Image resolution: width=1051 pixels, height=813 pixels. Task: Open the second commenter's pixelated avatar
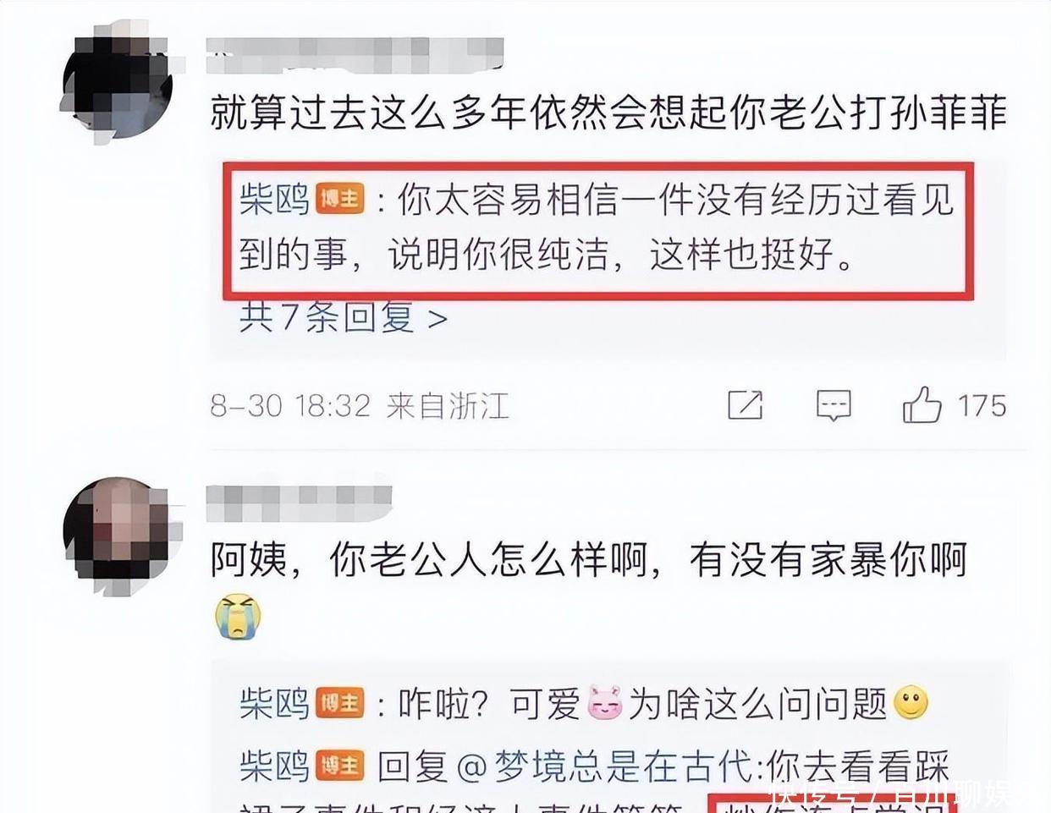tap(120, 536)
